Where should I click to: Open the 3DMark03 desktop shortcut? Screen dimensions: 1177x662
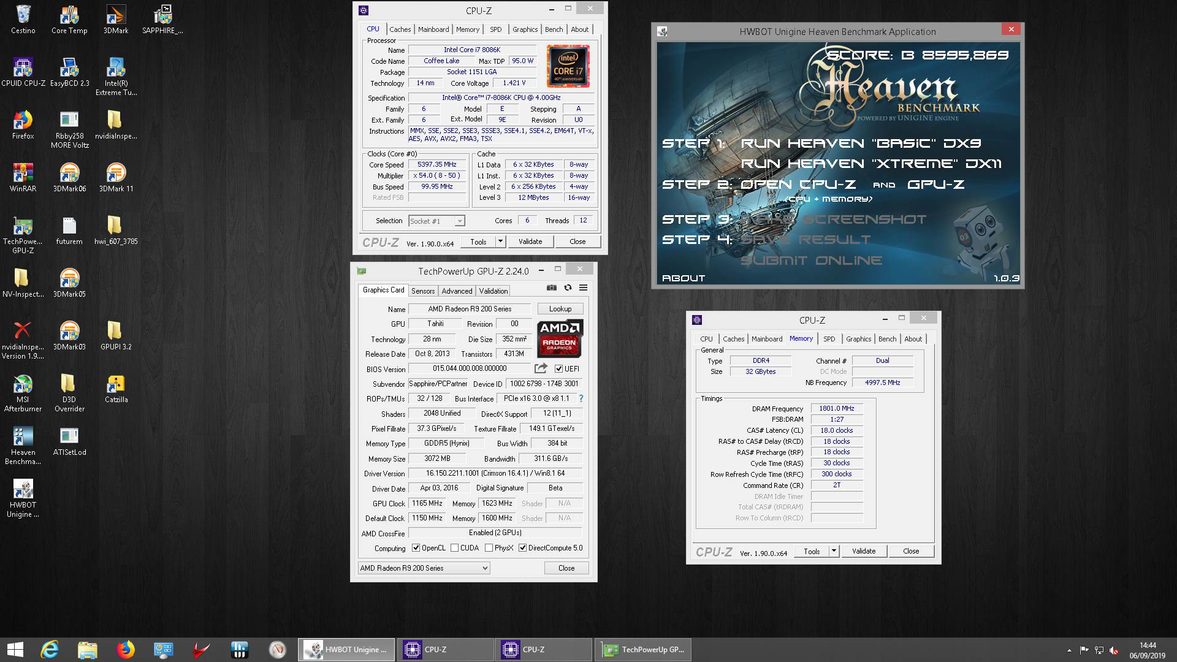[69, 337]
